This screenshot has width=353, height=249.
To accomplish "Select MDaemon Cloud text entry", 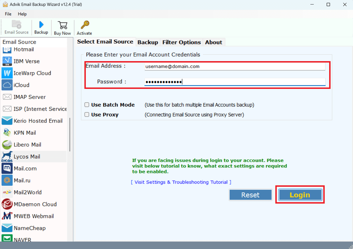I will [35, 204].
